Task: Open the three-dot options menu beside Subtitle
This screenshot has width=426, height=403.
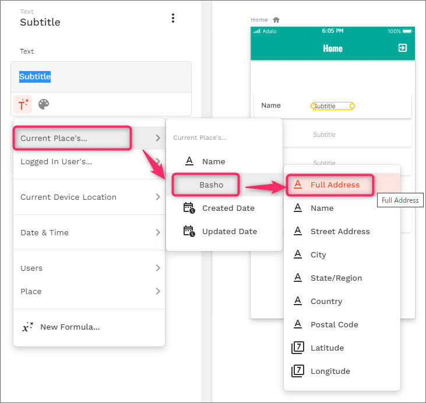Action: click(173, 18)
